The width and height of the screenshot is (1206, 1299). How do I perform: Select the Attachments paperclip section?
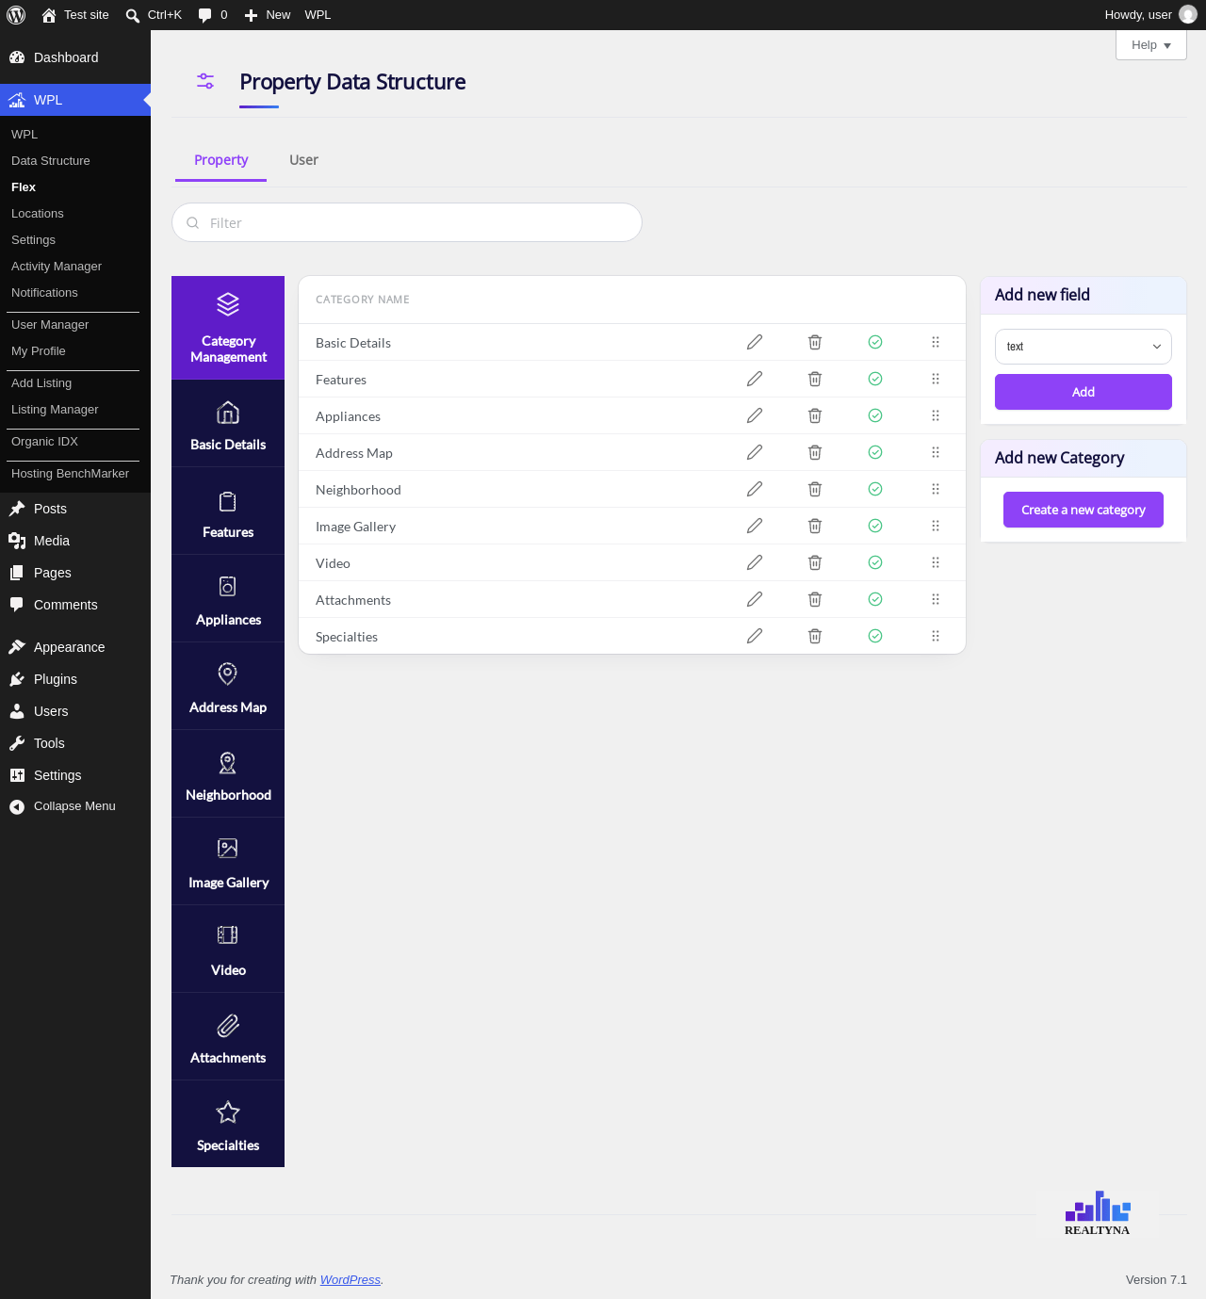tap(228, 1037)
